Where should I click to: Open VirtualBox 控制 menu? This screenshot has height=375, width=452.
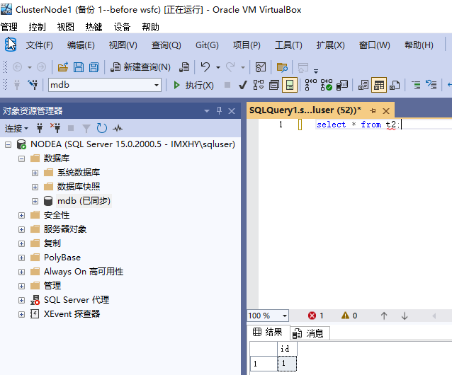[37, 27]
